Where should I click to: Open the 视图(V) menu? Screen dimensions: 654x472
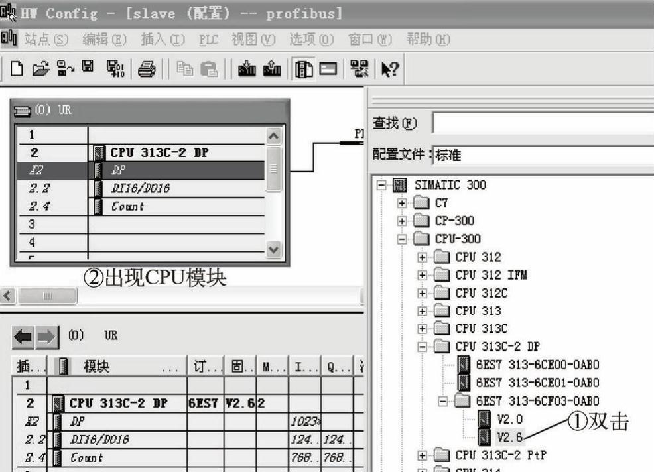pyautogui.click(x=253, y=40)
